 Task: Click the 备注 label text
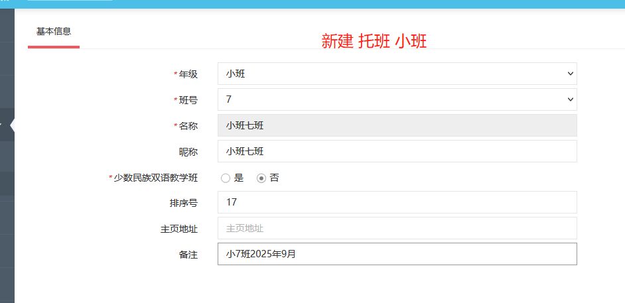click(x=188, y=255)
